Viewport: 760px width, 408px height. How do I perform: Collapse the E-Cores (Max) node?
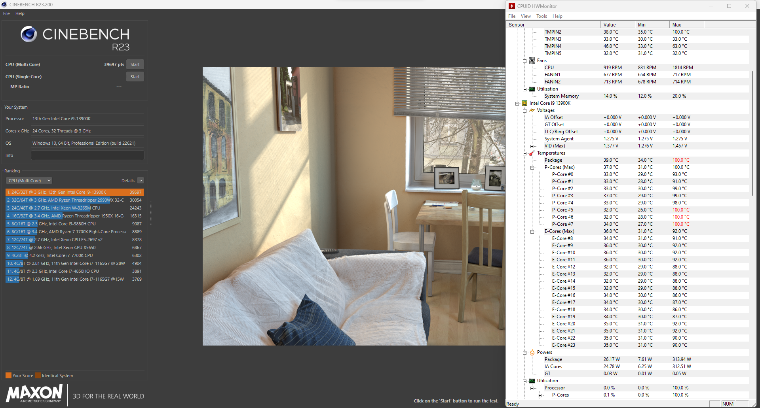click(532, 232)
